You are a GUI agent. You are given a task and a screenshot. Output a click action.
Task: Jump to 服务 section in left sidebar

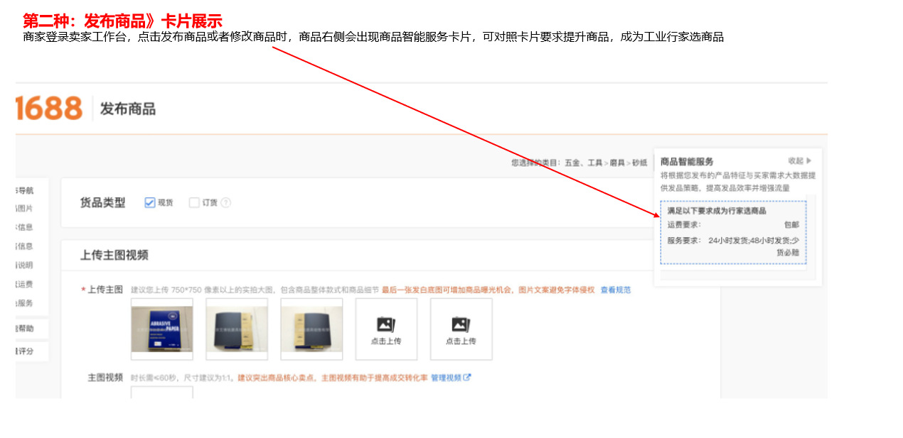click(x=24, y=303)
